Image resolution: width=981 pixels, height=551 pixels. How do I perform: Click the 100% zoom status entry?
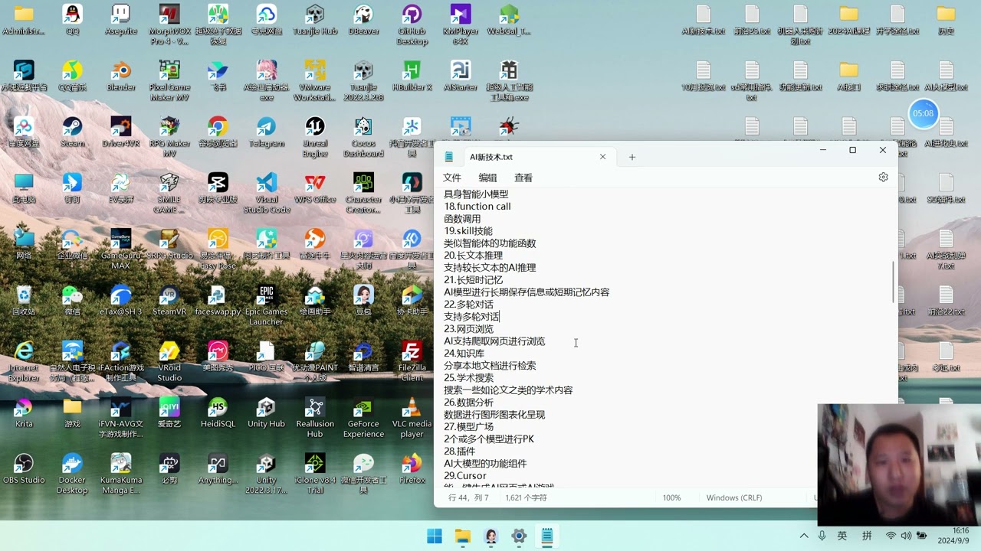[671, 497]
